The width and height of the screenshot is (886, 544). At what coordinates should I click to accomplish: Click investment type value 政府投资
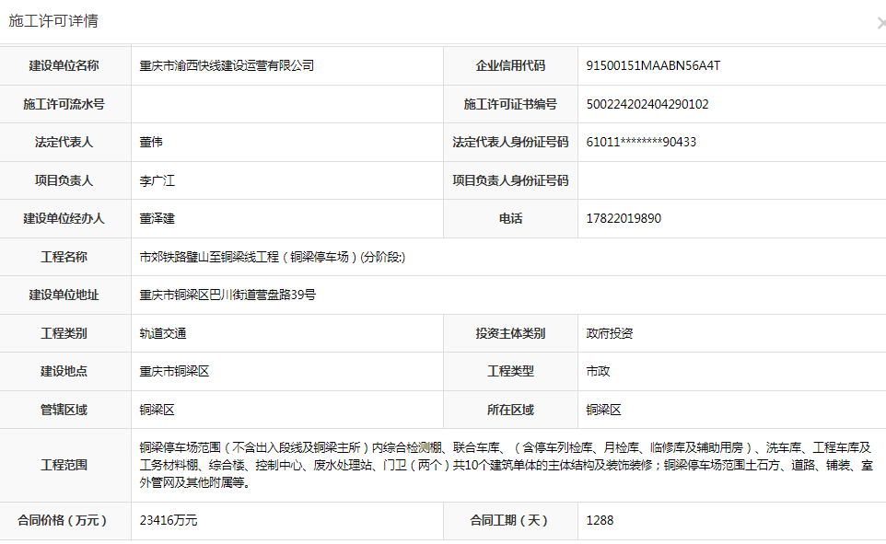tap(609, 334)
